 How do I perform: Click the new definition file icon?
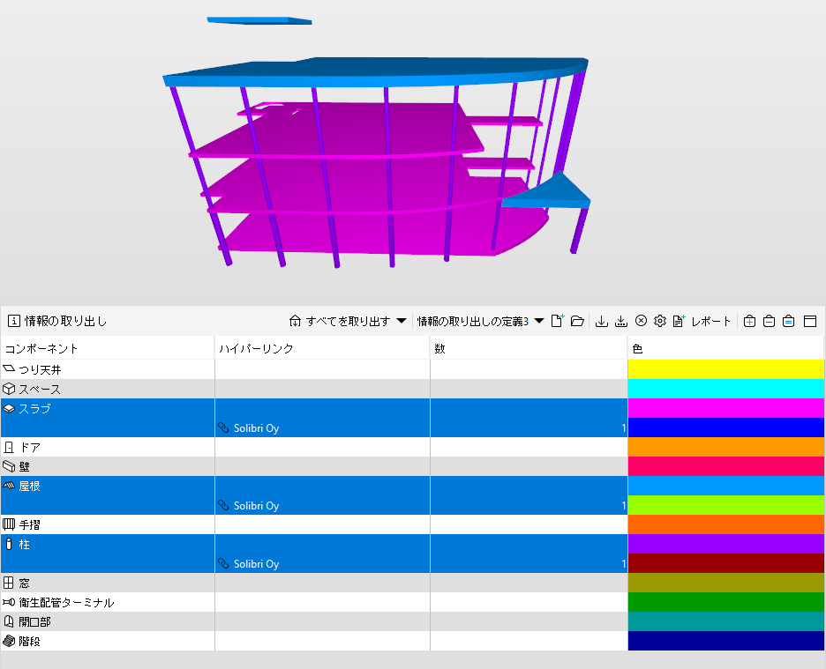(558, 321)
